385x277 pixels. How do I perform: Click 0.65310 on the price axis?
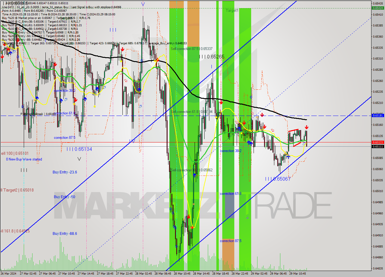[x=378, y=58]
